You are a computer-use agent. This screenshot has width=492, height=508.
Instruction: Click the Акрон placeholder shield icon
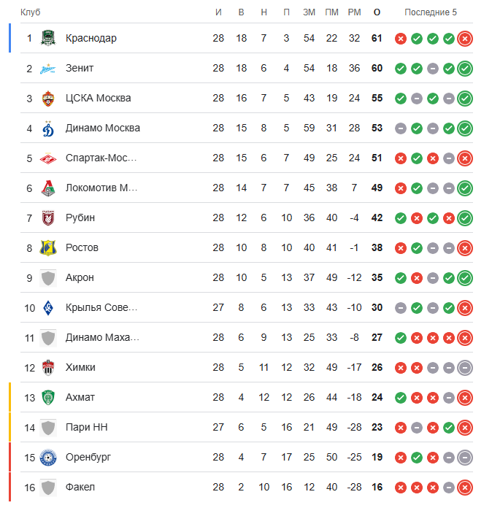pyautogui.click(x=48, y=278)
